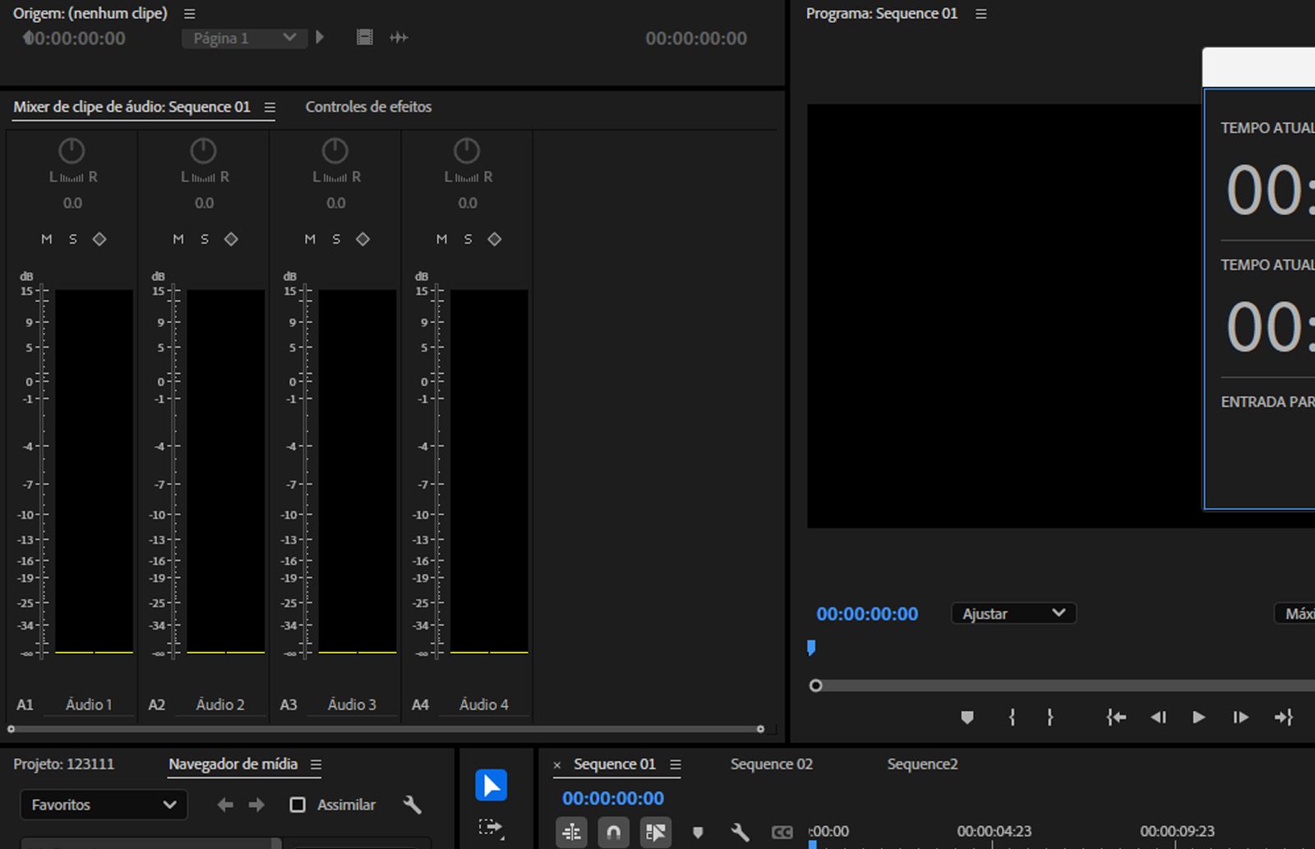Click the timecode field of Sequence 01

pos(612,797)
